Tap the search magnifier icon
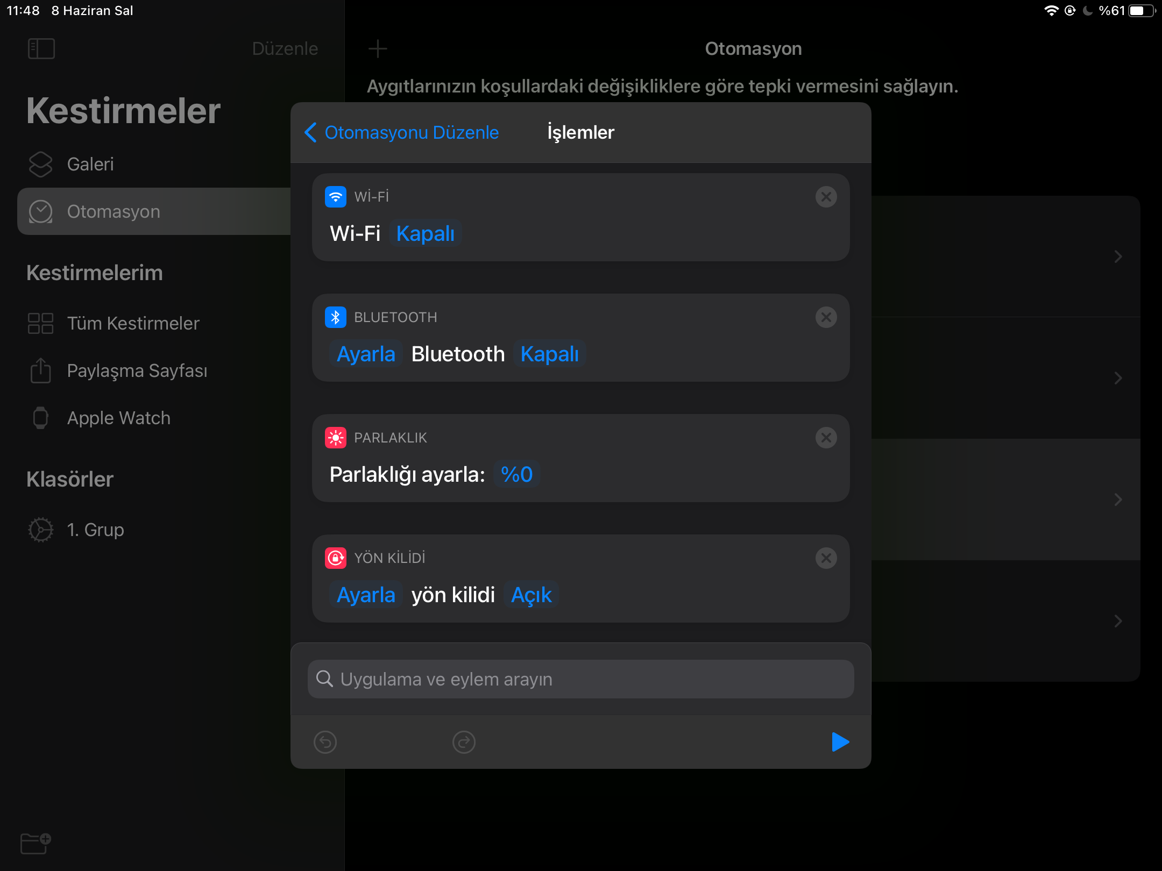 (x=324, y=679)
